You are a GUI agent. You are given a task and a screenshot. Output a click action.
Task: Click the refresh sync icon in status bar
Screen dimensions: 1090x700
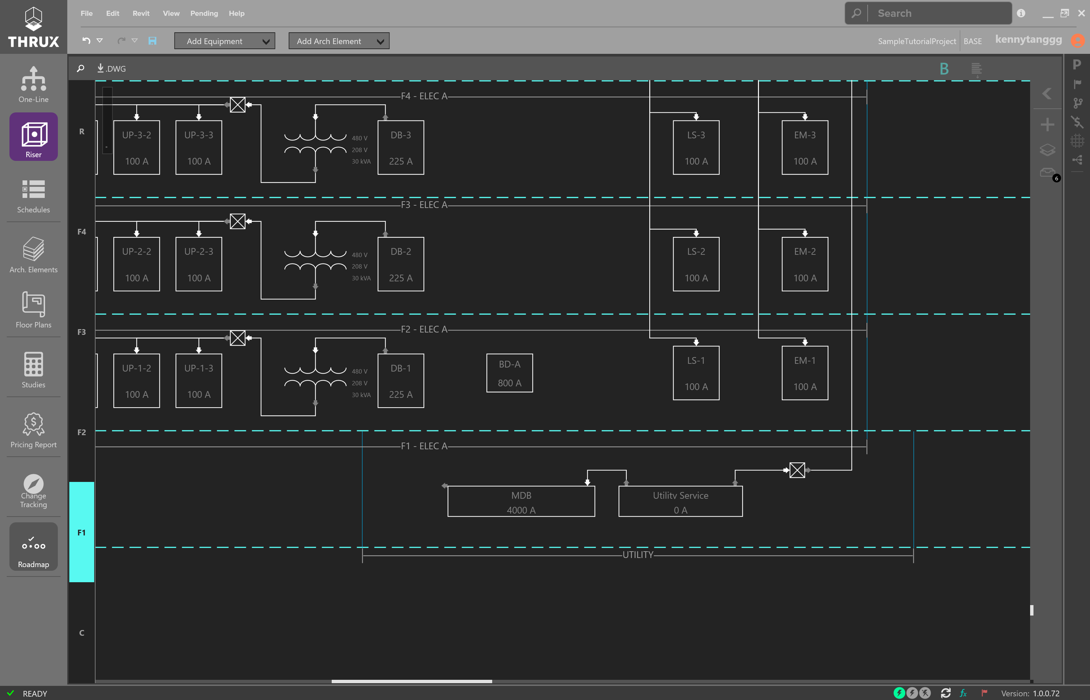point(946,693)
